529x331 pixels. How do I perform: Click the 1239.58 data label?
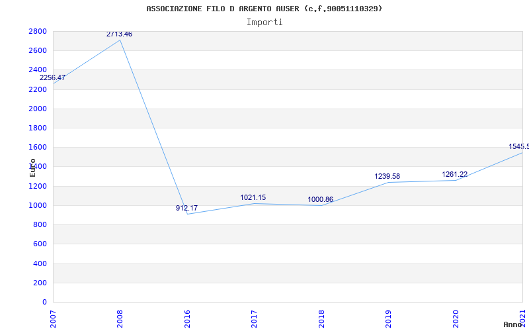coord(387,176)
